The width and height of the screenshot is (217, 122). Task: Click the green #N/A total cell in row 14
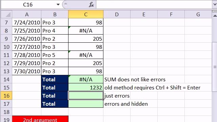click(x=86, y=79)
